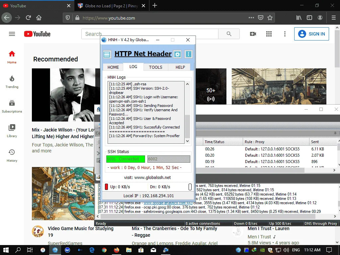This screenshot has width=340, height=255.
Task: Click the padlock site info icon
Action: (x=77, y=18)
